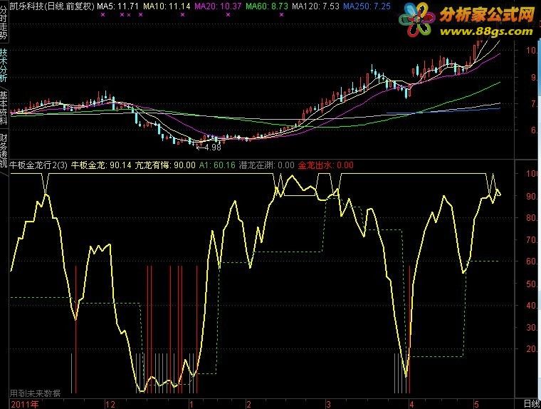The height and width of the screenshot is (409, 541).
Task: Click the green A1: 60.16 value
Action: [217, 165]
